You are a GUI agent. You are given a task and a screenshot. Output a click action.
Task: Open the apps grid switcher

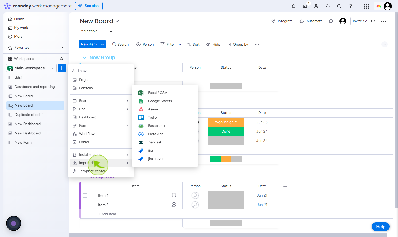366,6
